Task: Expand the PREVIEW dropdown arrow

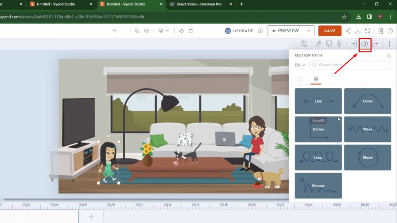Action: coord(308,31)
